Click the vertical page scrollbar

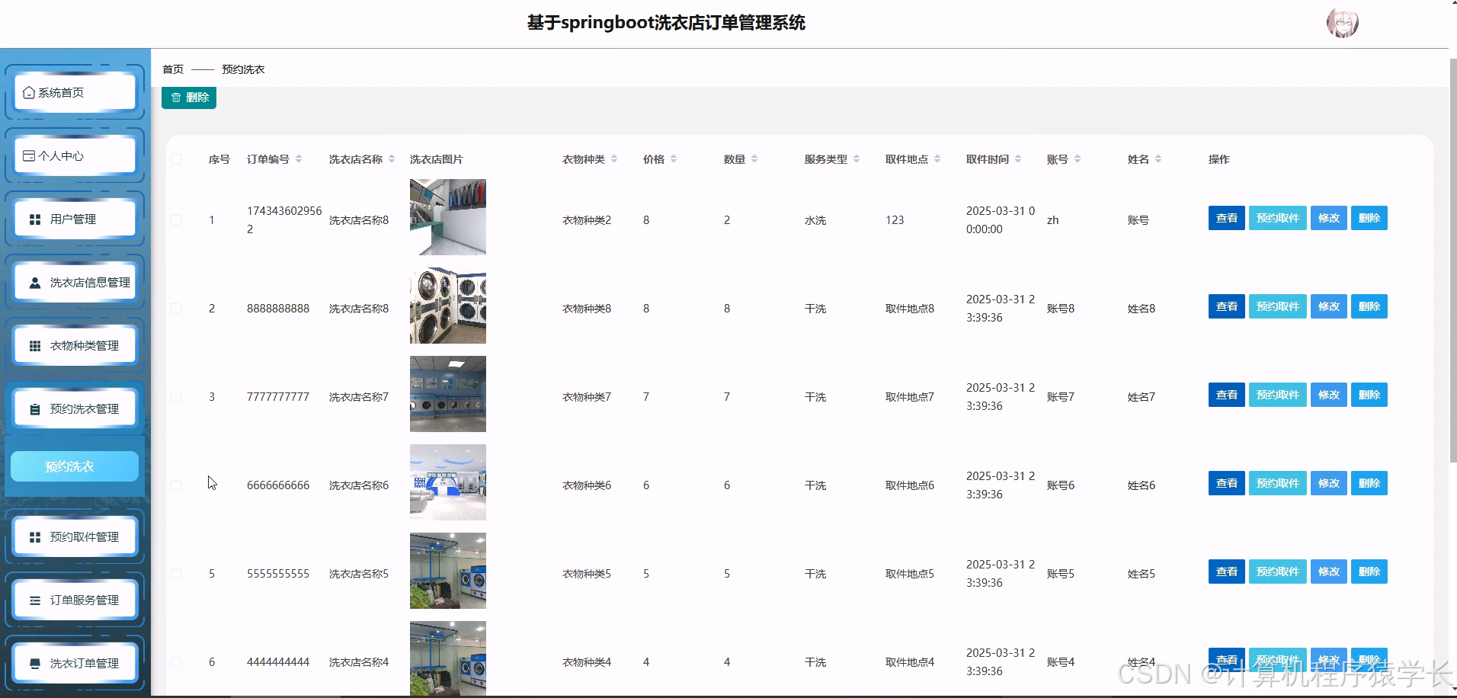point(1452,259)
